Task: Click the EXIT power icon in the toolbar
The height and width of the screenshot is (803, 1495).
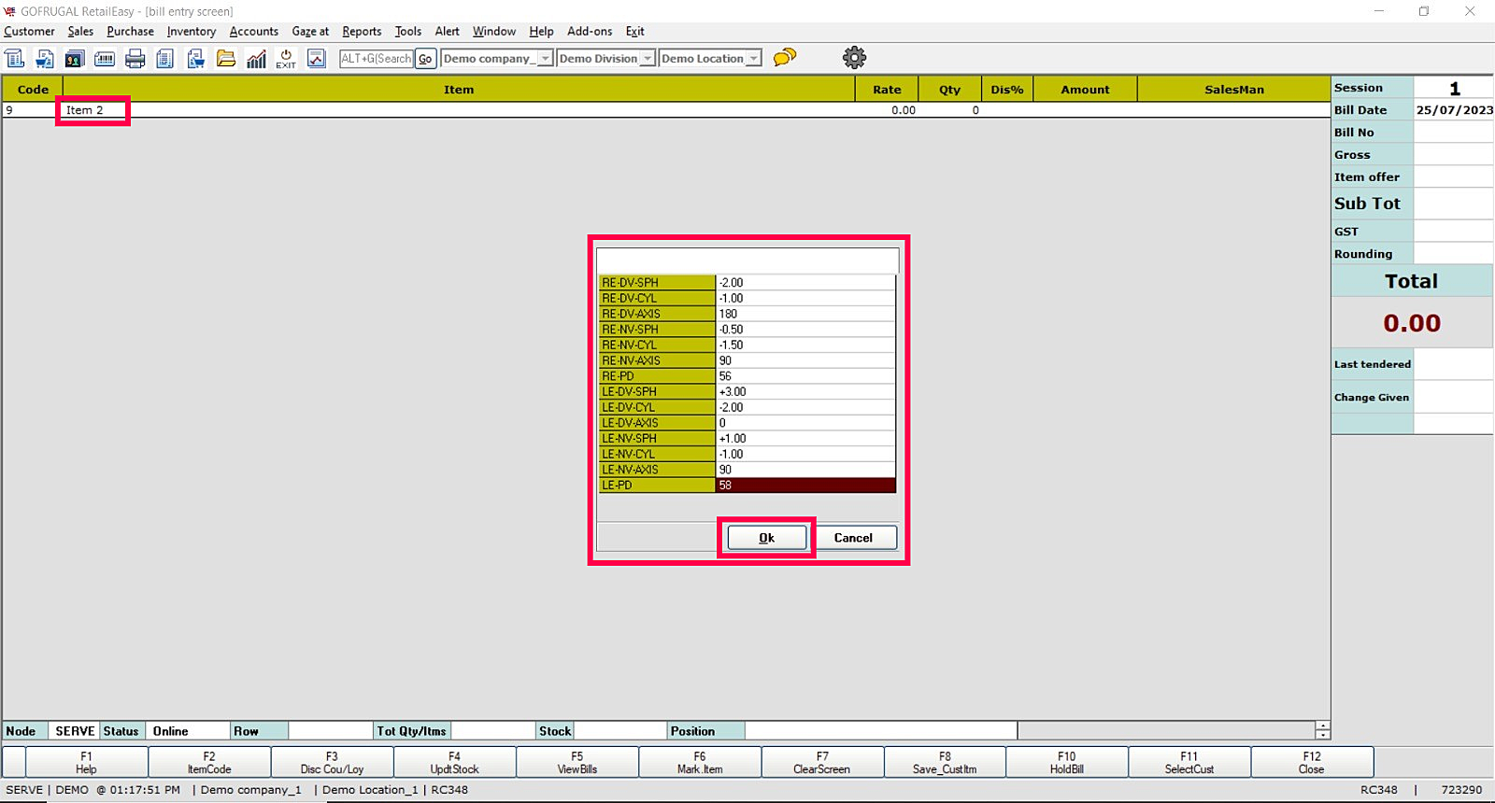Action: click(286, 58)
